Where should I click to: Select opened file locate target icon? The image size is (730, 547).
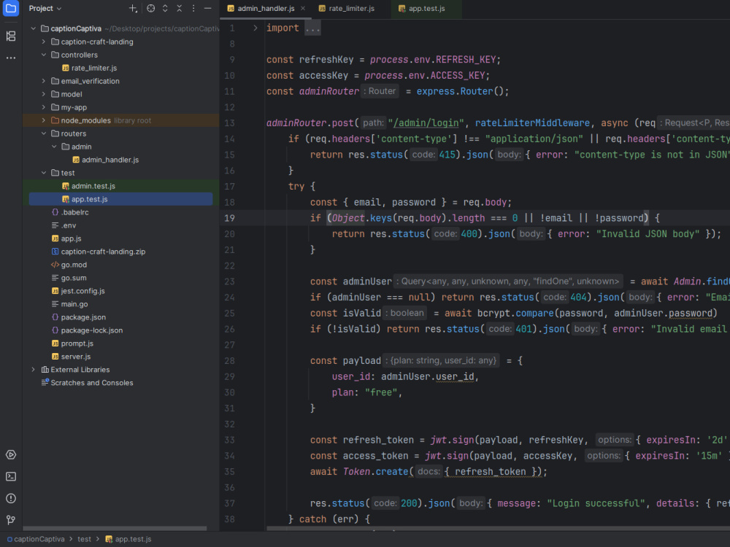click(151, 8)
